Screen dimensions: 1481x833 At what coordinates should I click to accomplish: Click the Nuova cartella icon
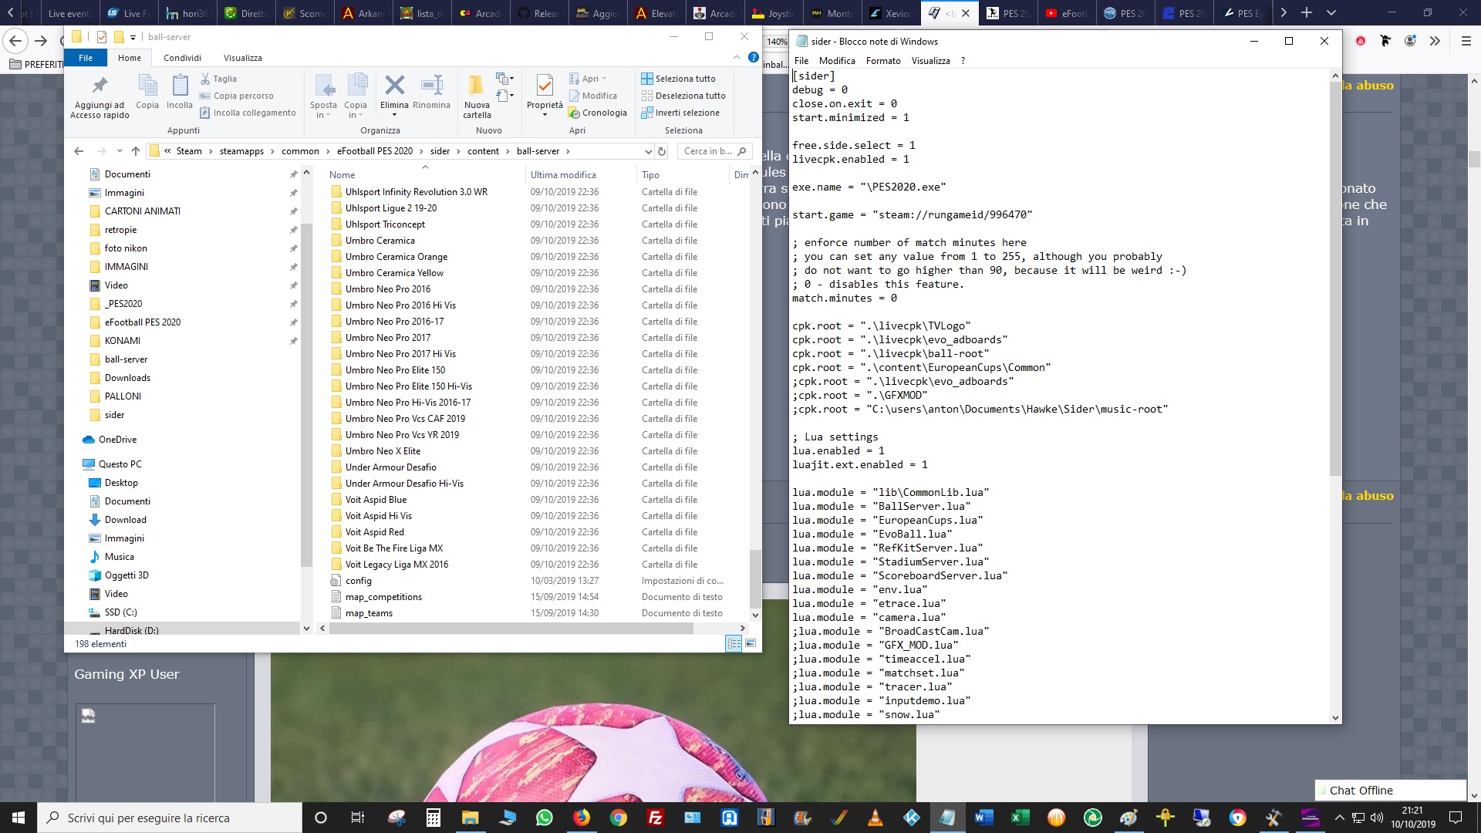coord(477,86)
